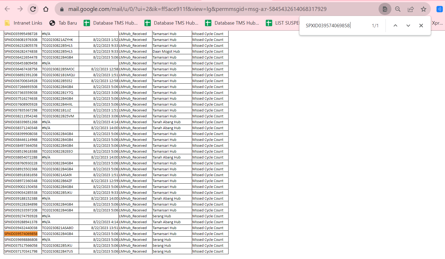The height and width of the screenshot is (259, 445).
Task: View site information padlock icon
Action: (x=62, y=9)
